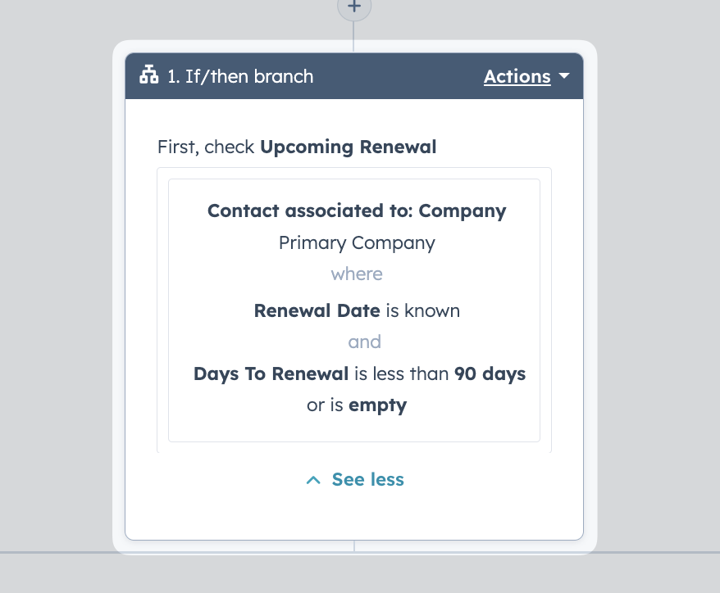
Task: Select the If/then branch icon
Action: tap(148, 75)
